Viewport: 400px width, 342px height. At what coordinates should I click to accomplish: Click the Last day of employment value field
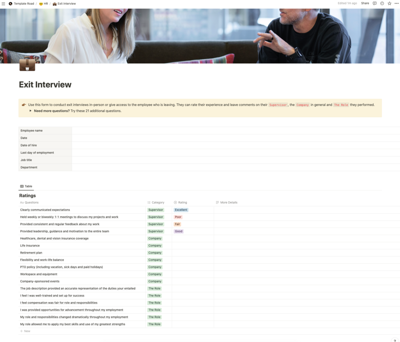click(236, 153)
